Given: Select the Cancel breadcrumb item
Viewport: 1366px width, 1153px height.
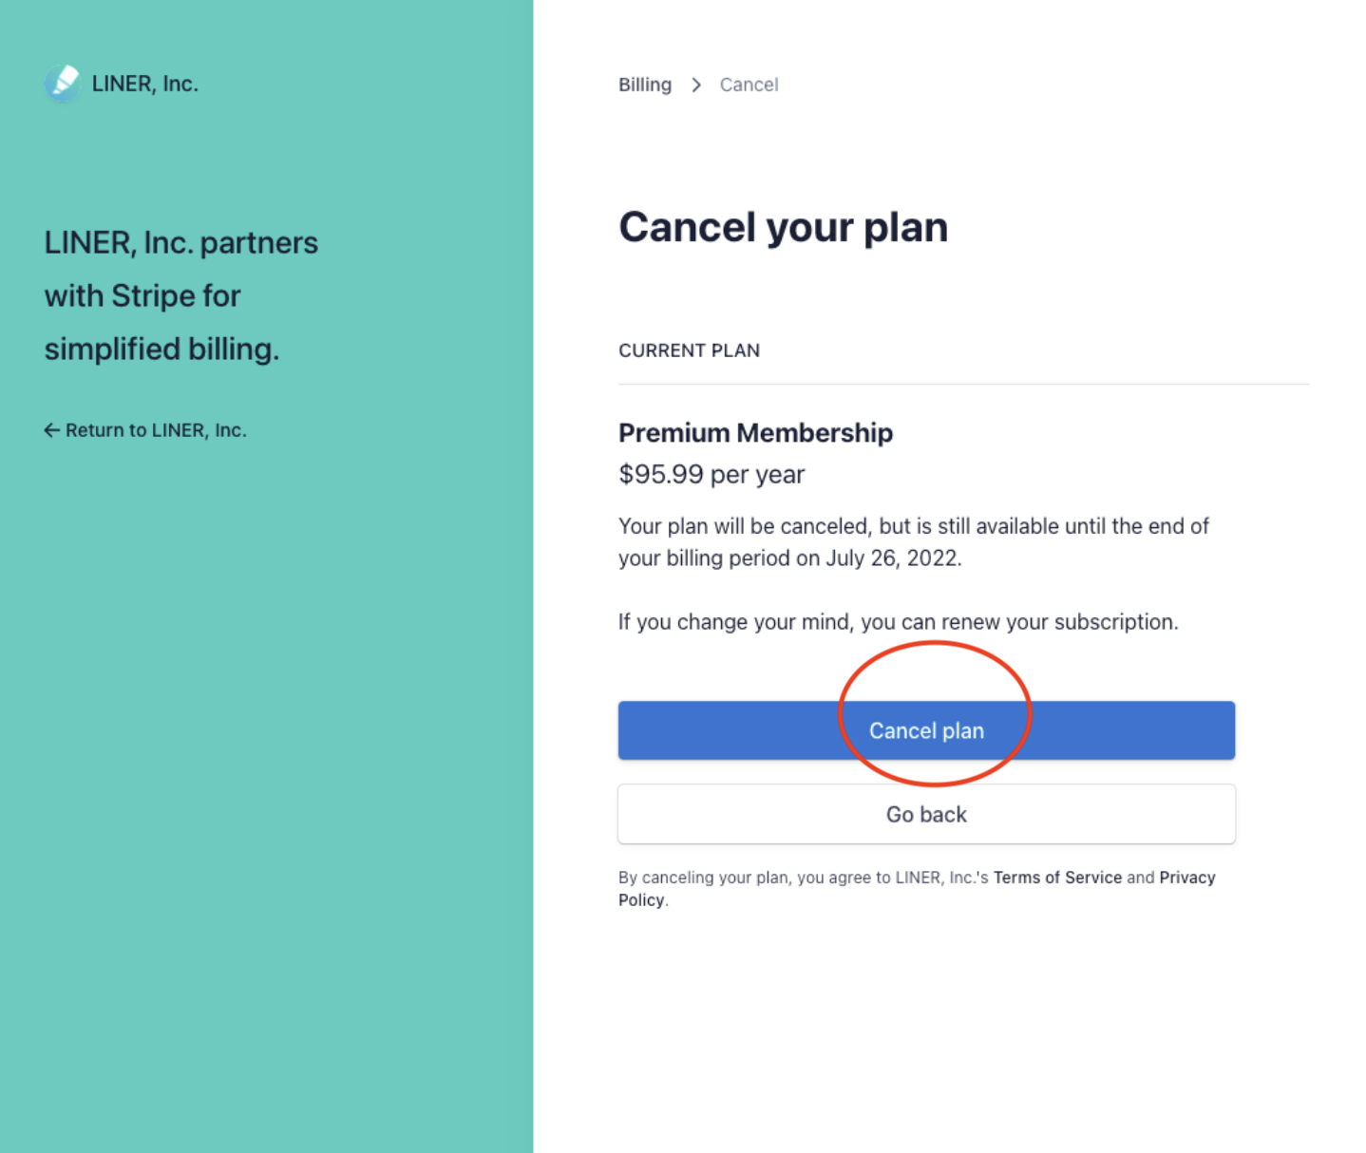Looking at the screenshot, I should pyautogui.click(x=749, y=85).
